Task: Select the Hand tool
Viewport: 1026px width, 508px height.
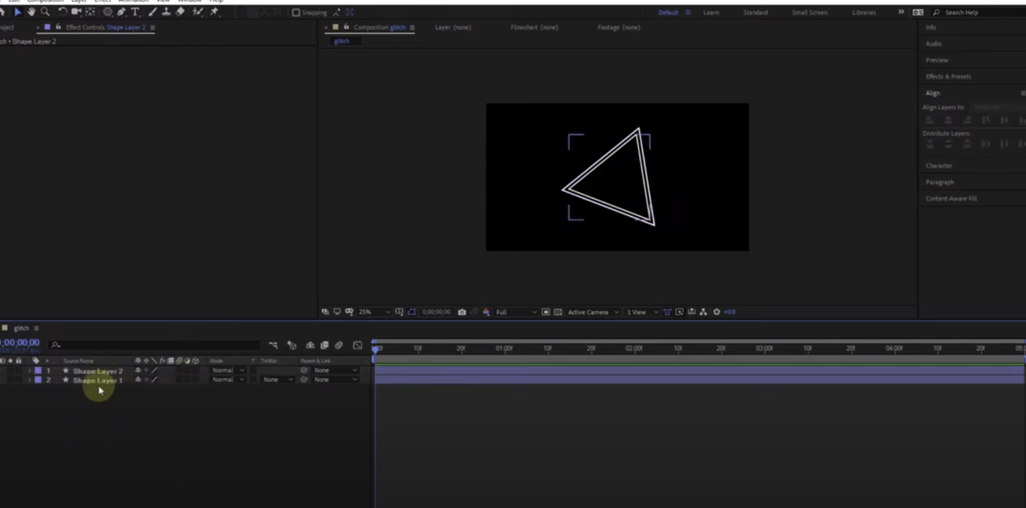Action: (31, 12)
